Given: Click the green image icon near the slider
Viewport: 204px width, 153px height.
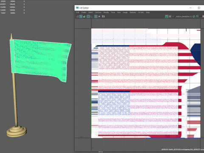Looking at the screenshot, I should coord(197,17).
